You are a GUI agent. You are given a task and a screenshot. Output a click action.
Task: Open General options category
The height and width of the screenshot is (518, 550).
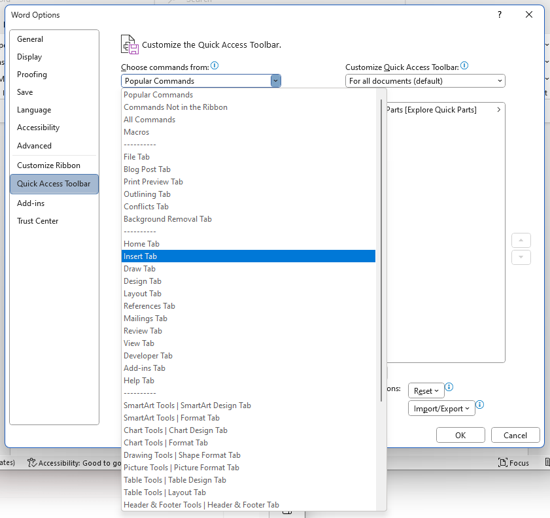54,39
